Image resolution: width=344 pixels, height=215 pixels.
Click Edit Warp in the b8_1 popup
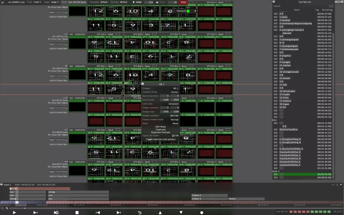161,126
